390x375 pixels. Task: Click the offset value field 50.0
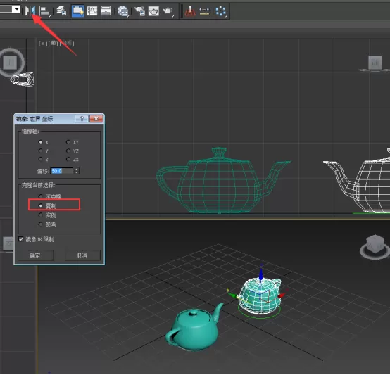(62, 171)
